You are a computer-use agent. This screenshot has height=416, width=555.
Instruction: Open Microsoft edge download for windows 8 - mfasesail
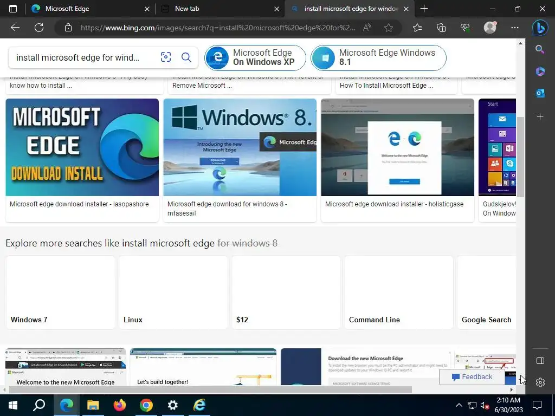(227, 209)
